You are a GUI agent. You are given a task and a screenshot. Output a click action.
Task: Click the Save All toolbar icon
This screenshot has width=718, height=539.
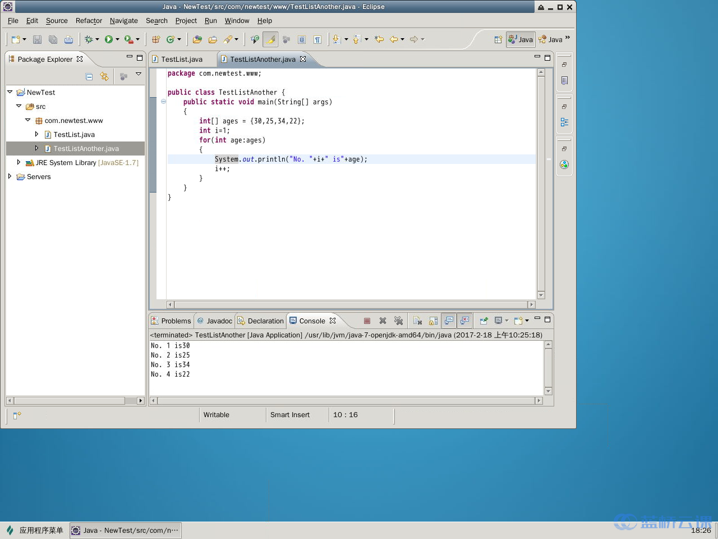(x=53, y=39)
